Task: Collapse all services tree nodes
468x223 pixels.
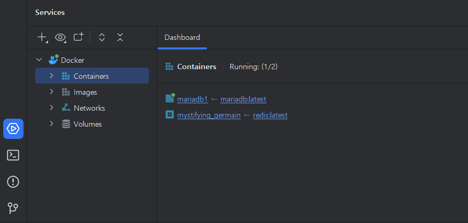Action: pyautogui.click(x=120, y=37)
